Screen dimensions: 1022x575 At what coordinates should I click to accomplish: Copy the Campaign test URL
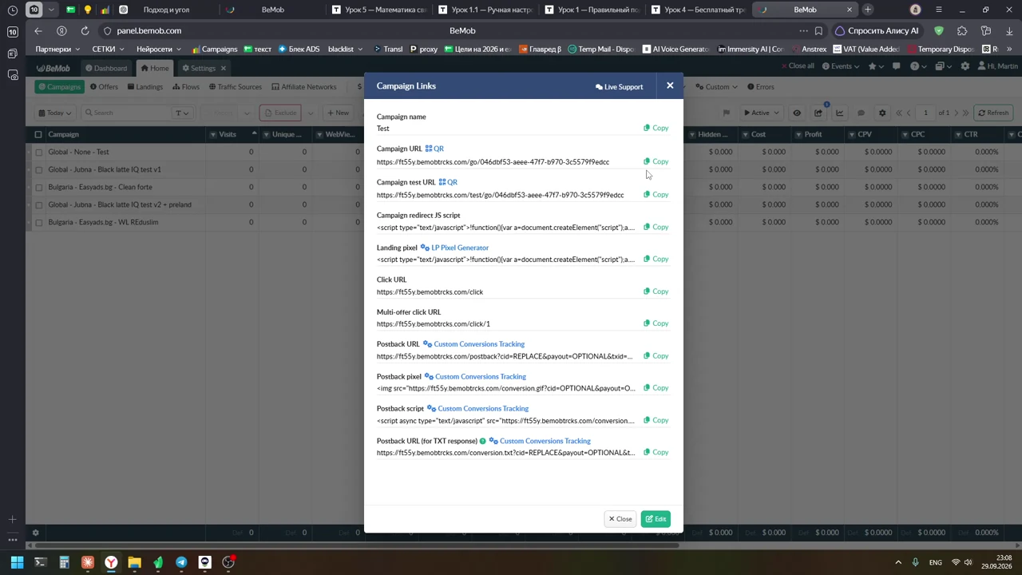[656, 195]
